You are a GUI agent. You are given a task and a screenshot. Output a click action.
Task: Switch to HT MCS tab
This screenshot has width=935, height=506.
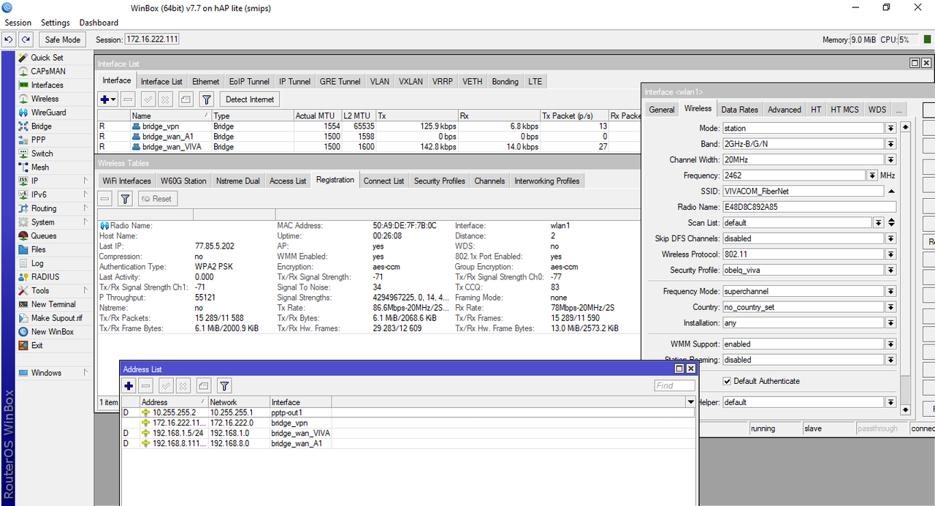(844, 109)
